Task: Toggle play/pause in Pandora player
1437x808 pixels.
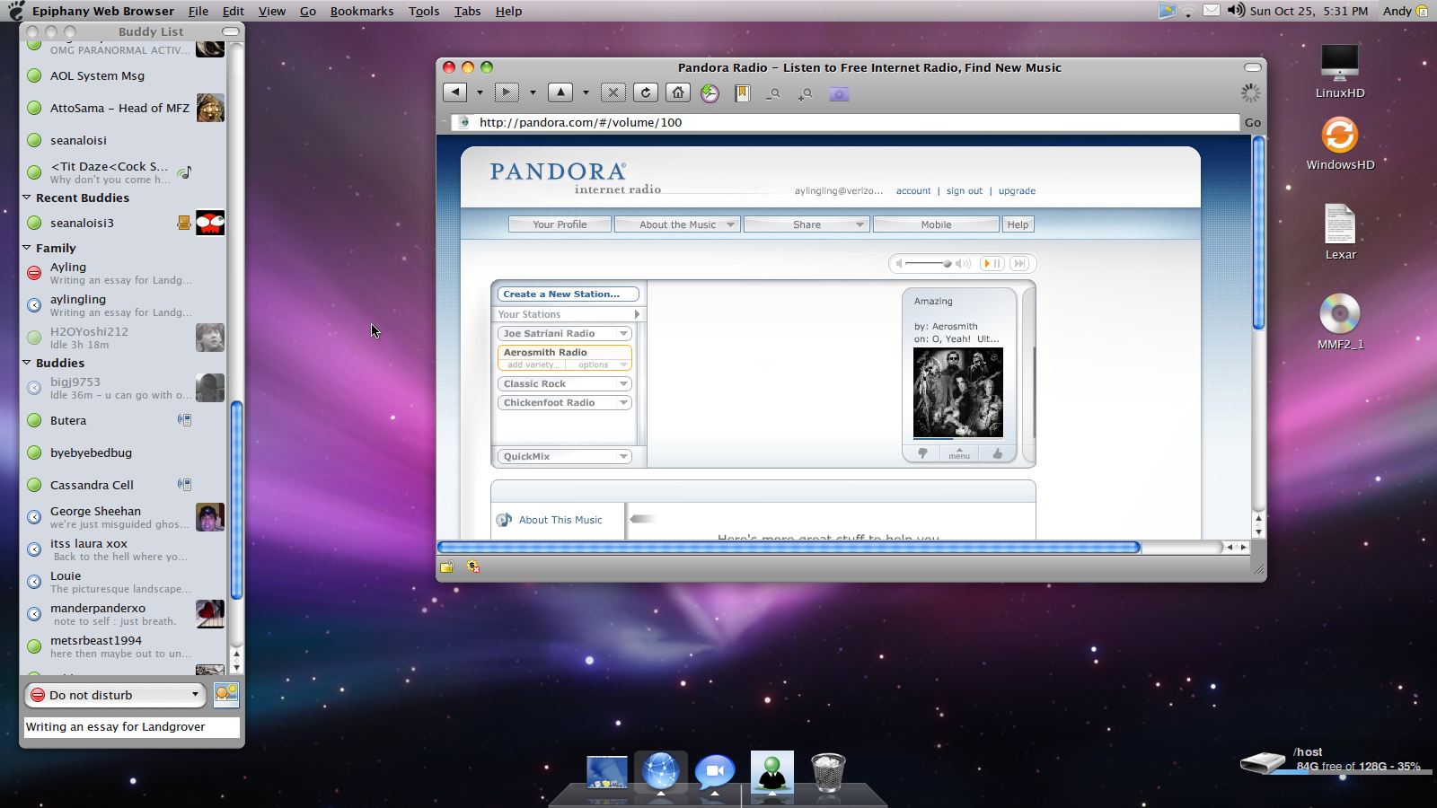Action: (992, 264)
